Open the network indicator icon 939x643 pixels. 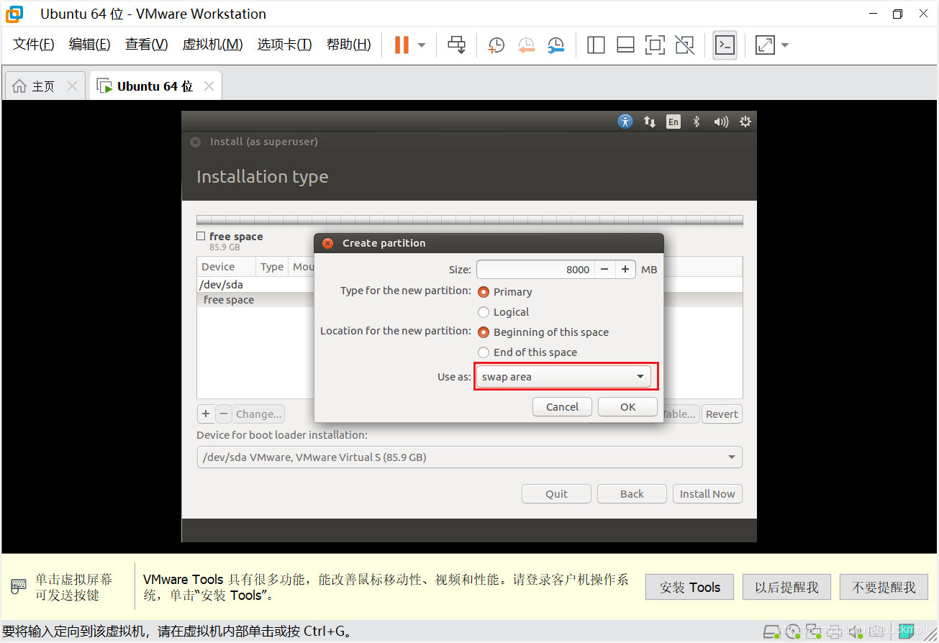(x=650, y=122)
